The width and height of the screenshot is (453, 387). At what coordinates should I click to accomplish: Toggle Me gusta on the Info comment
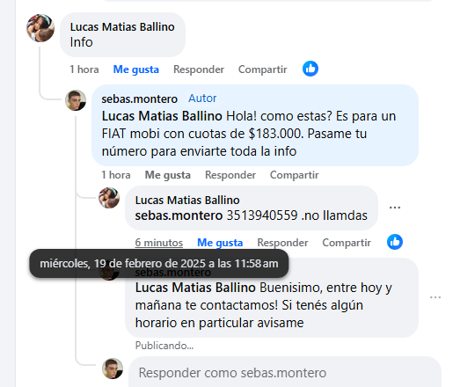point(136,69)
